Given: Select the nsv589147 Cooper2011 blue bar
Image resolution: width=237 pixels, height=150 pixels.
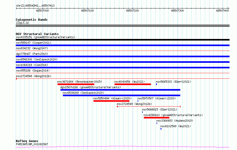Looking at the screenshot, I should (x=122, y=45).
